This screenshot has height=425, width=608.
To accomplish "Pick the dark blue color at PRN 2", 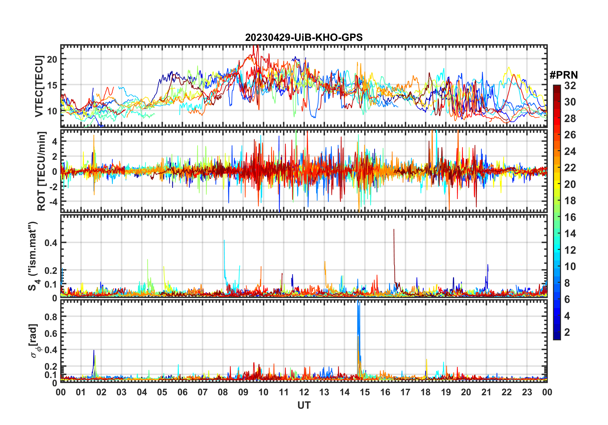I will (557, 332).
